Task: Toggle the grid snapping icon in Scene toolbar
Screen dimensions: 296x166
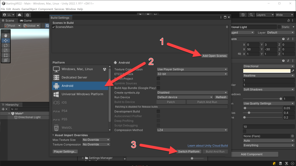Action: 47,26
